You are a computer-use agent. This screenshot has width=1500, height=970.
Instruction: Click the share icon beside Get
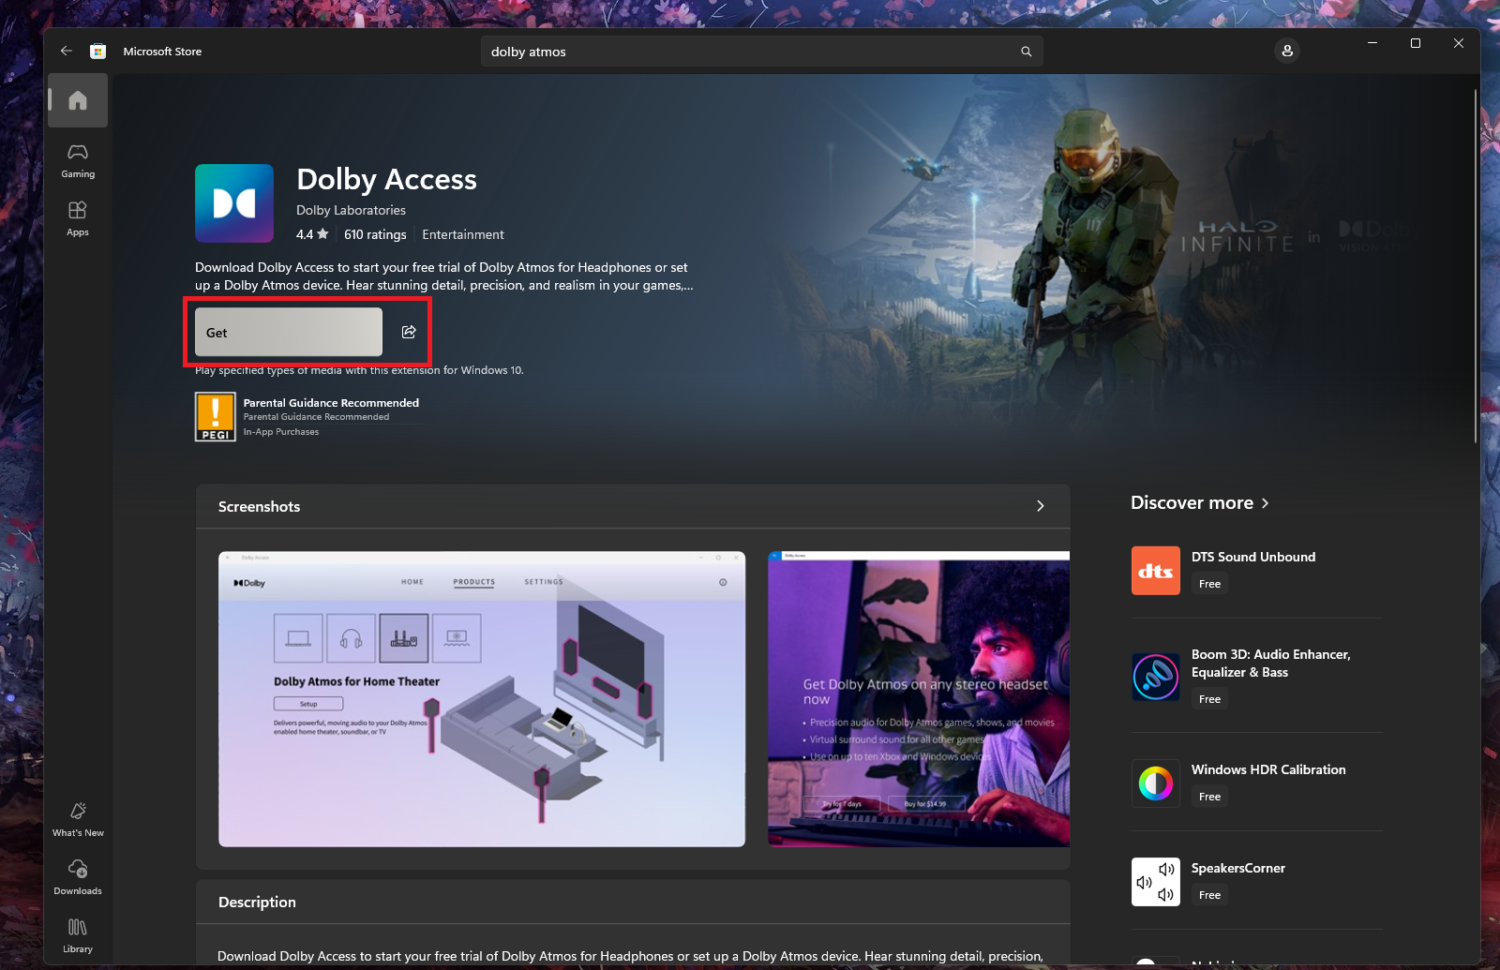(x=409, y=332)
